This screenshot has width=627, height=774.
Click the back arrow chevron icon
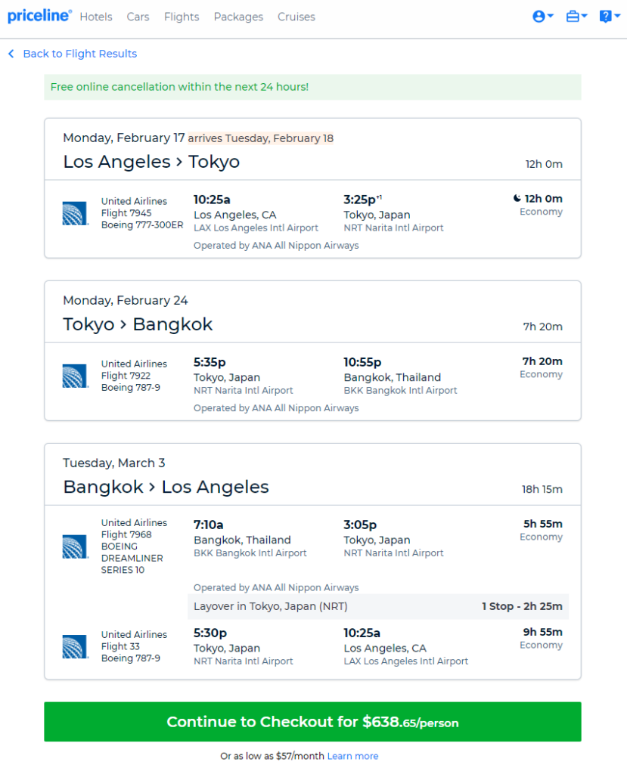point(11,54)
